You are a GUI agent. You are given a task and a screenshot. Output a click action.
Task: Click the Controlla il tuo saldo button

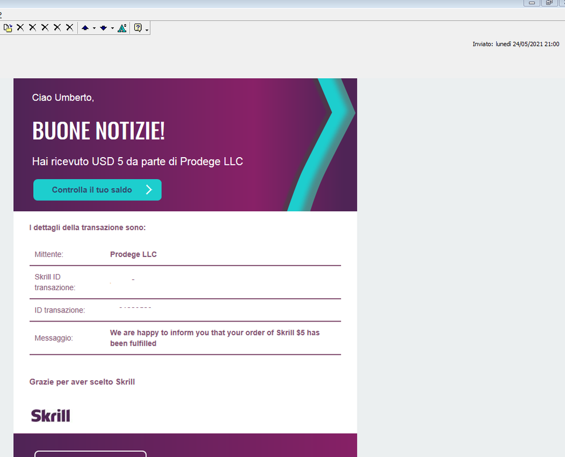97,190
